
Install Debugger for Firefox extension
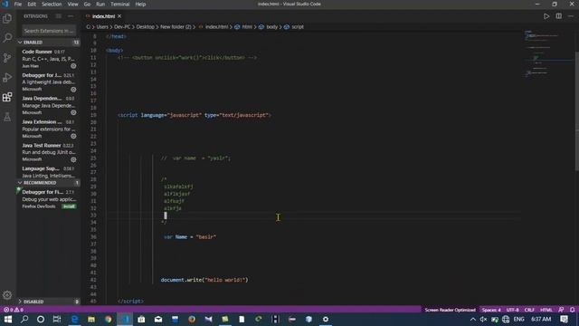coord(69,206)
